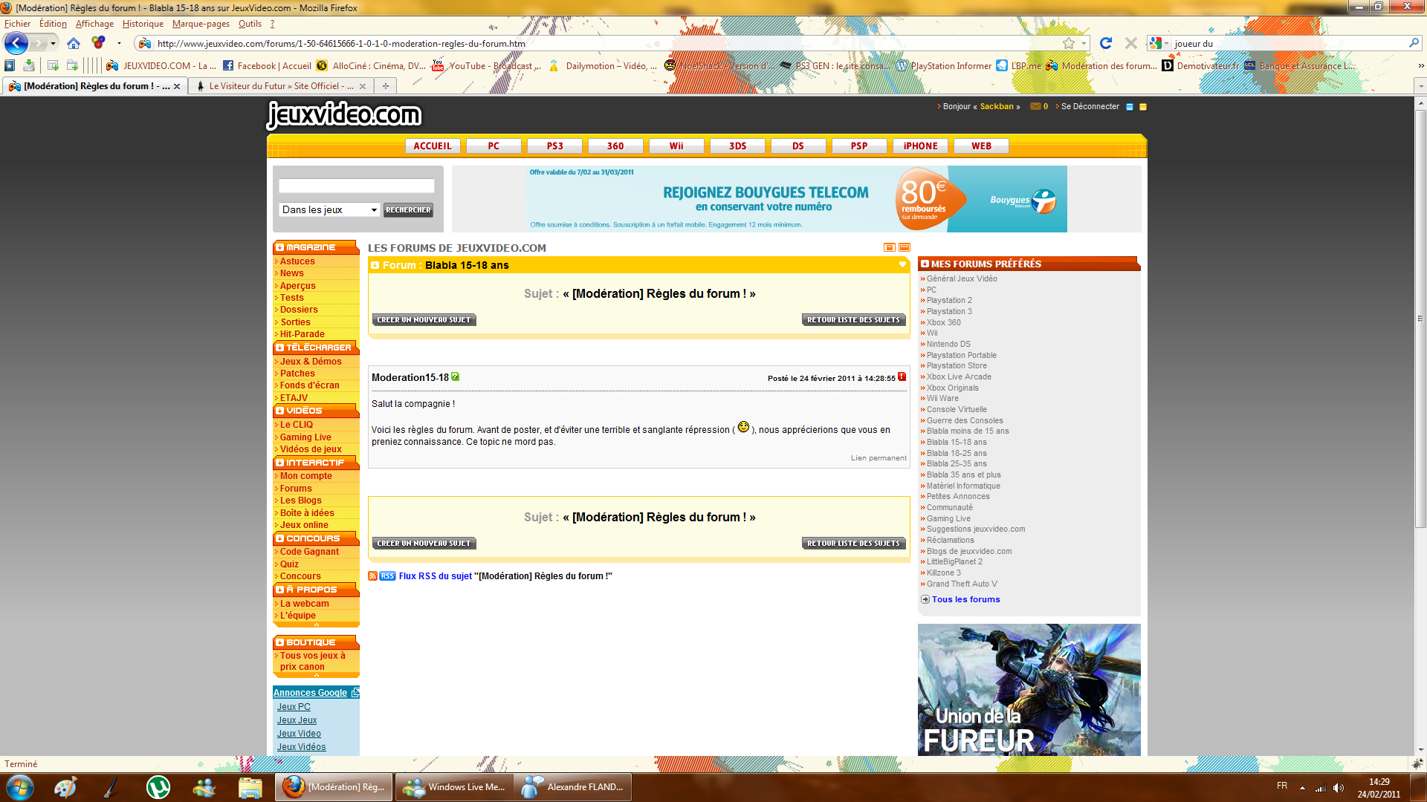Open the Marque-pages menu
Image resolution: width=1427 pixels, height=802 pixels.
coord(201,24)
